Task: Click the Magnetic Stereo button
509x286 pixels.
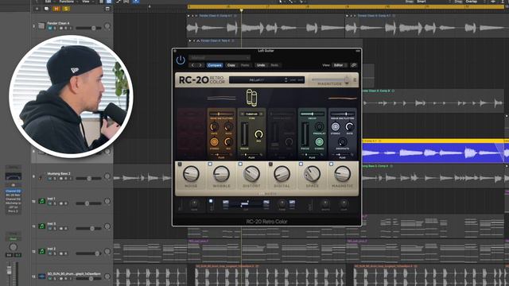Action: point(336,127)
